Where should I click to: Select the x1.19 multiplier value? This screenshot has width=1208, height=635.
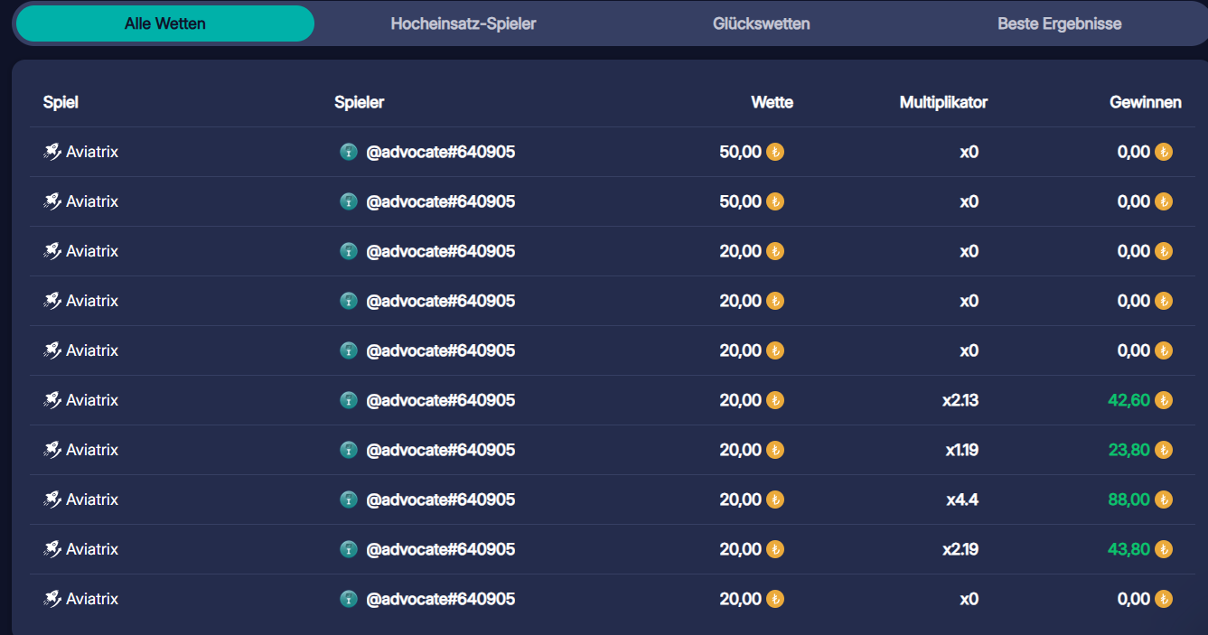(x=962, y=450)
